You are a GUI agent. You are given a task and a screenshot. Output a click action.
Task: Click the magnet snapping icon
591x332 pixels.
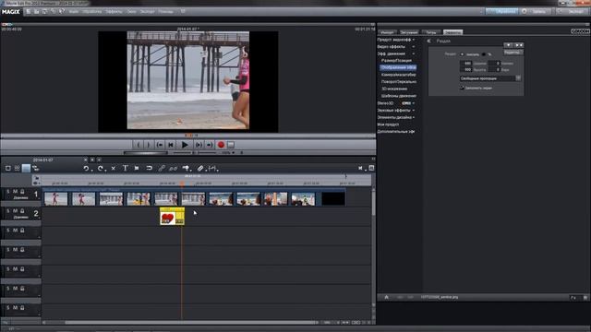150,168
